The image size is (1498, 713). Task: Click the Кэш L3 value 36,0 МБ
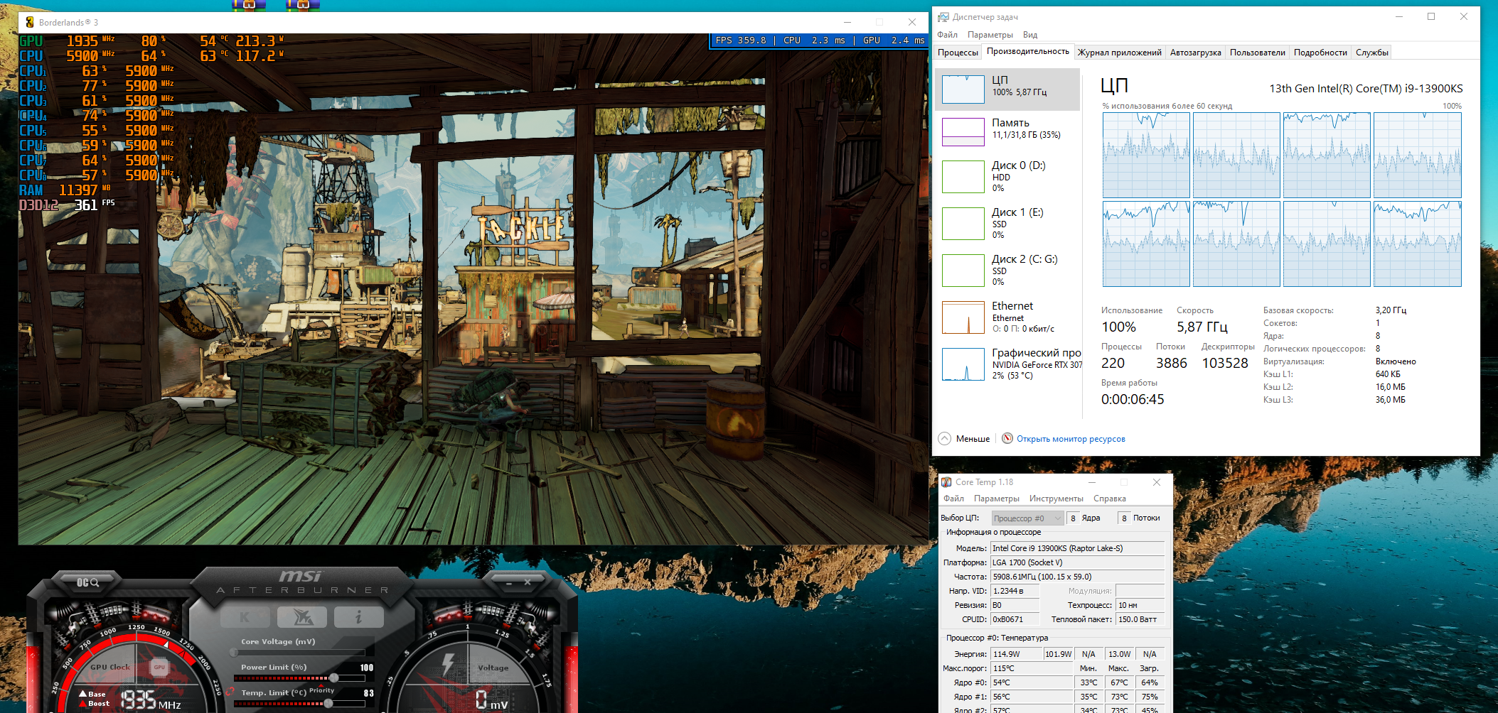pyautogui.click(x=1390, y=400)
